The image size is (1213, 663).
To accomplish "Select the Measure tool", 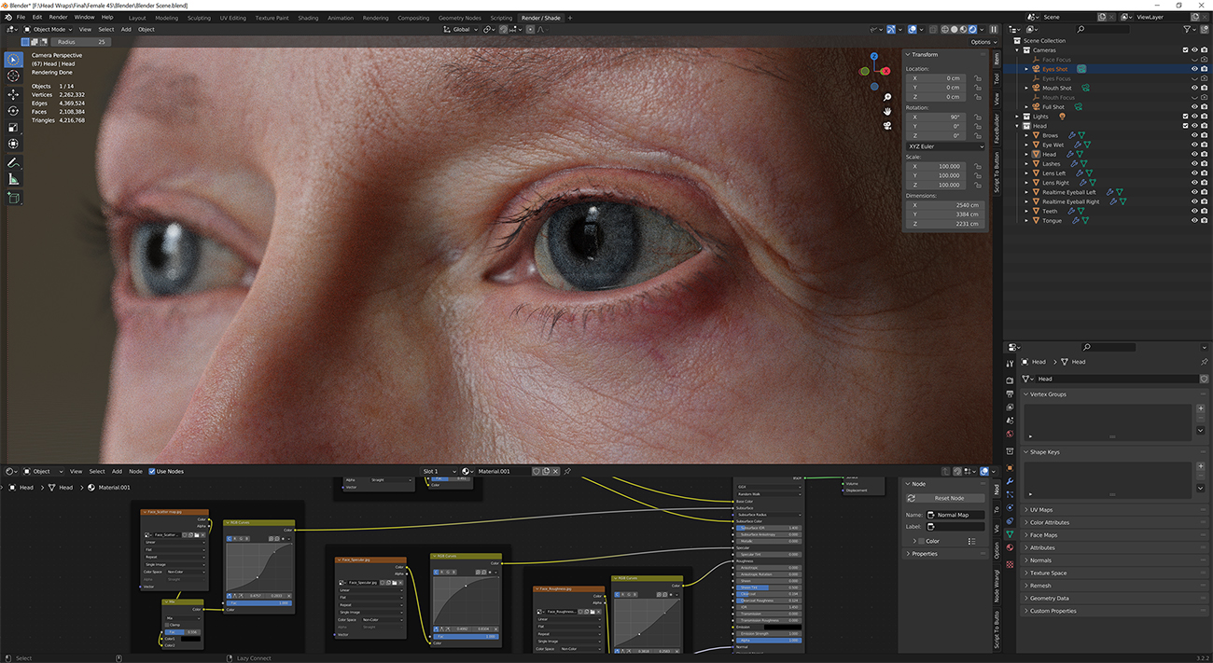I will coord(13,179).
